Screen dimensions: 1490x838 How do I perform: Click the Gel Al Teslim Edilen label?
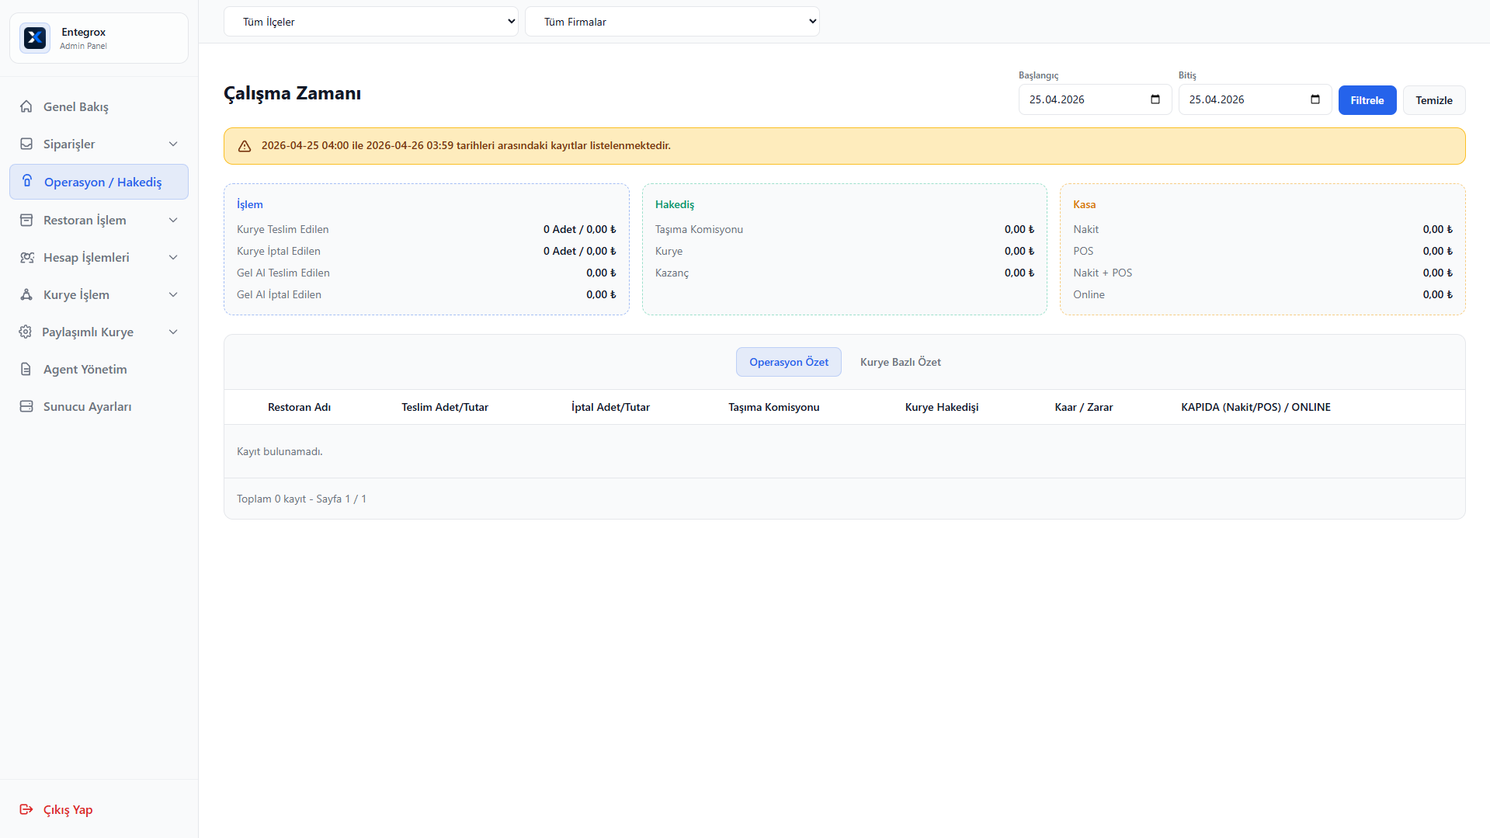click(283, 273)
